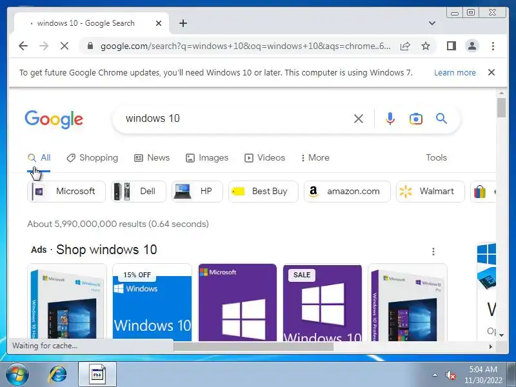Open the clock showing 5:04 AM

483,375
